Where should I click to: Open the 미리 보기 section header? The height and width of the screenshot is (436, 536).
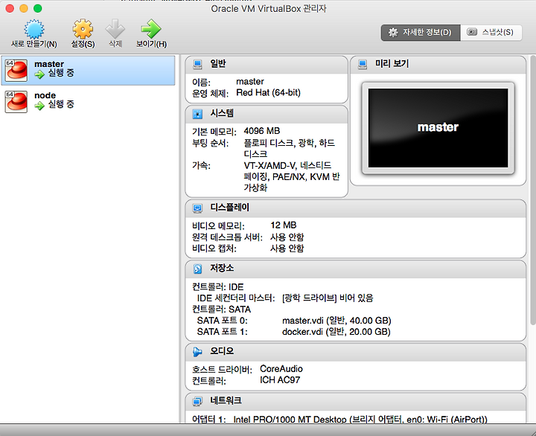[438, 65]
